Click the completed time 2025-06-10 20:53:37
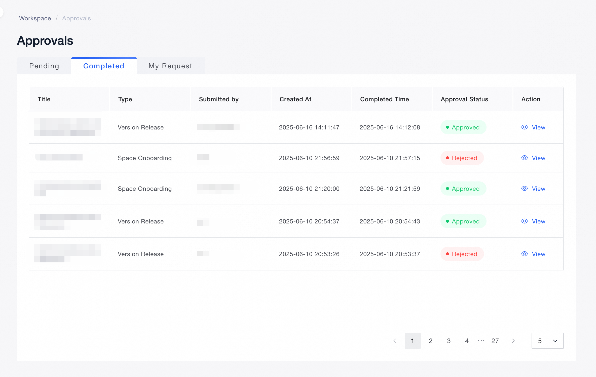This screenshot has width=596, height=377. click(390, 254)
